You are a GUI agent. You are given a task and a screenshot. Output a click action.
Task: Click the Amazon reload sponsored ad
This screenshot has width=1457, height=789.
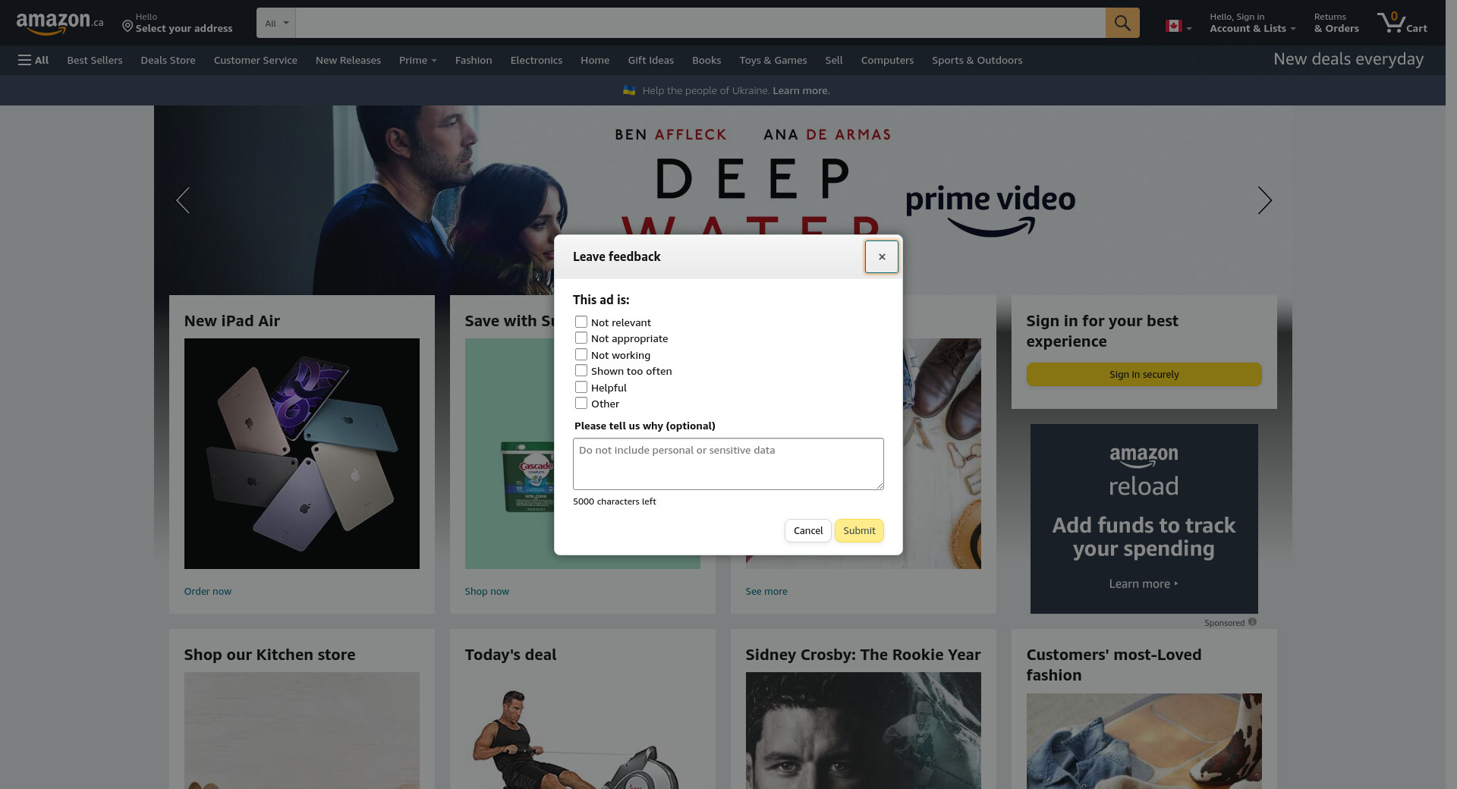(x=1144, y=519)
